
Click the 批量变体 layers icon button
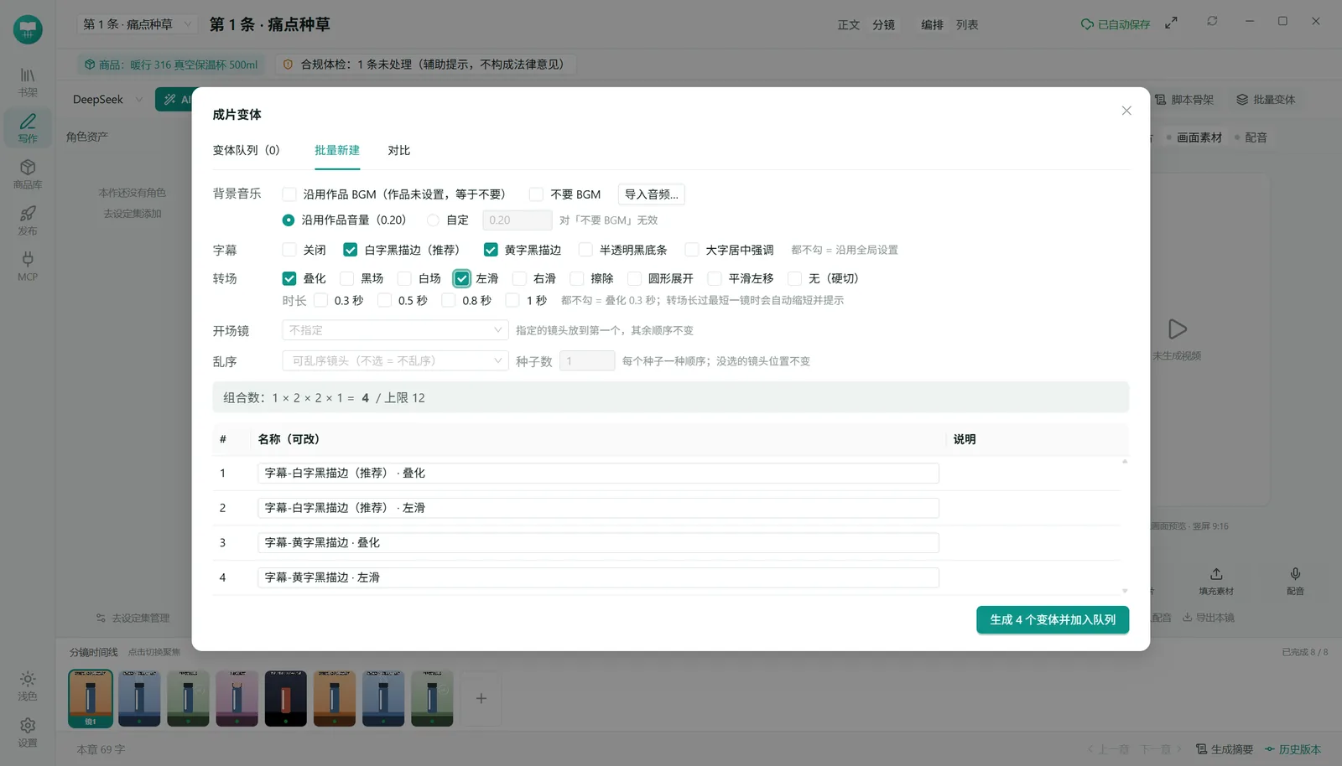[1265, 100]
